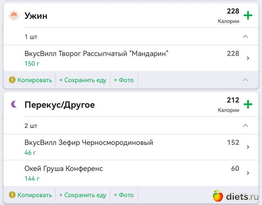Open the diets.ru apple logo
Image resolution: width=262 pixels, height=205 pixels.
[x=218, y=196]
